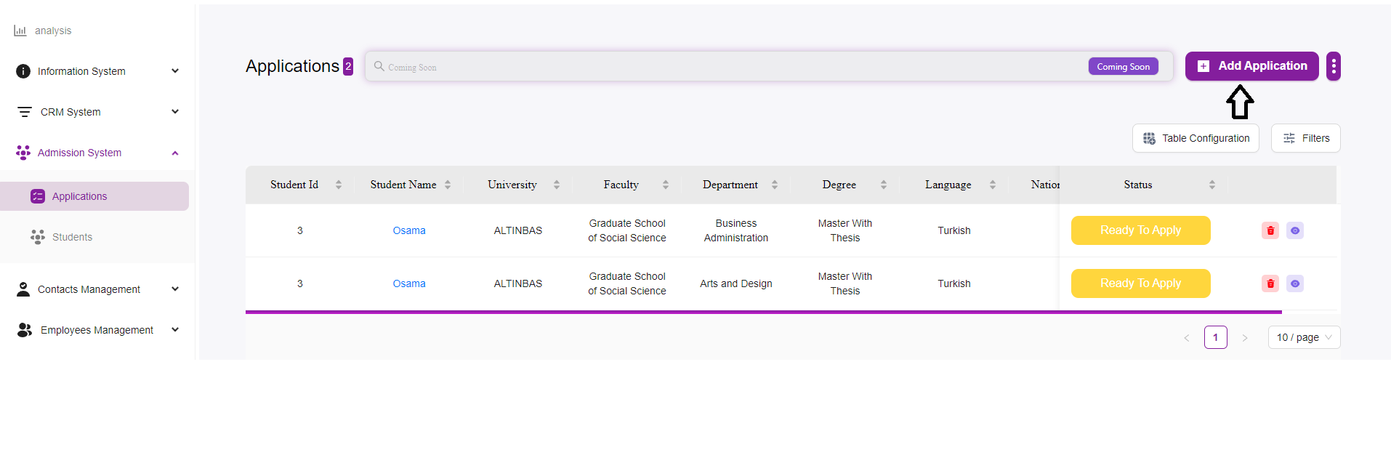Open the 10 / page size dropdown
The height and width of the screenshot is (471, 1391).
1304,337
